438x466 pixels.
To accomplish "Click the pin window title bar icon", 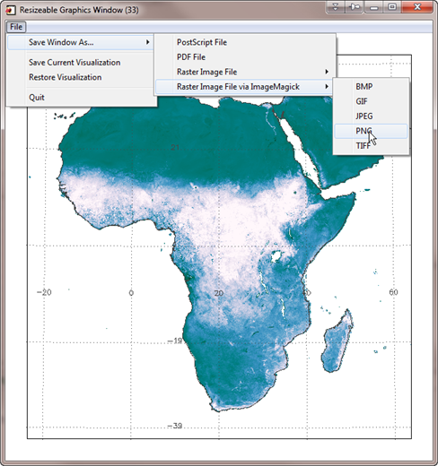I will click(x=355, y=7).
